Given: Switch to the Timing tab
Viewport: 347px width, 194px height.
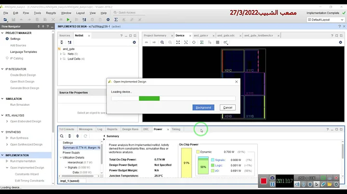Looking at the screenshot, I should (176, 129).
